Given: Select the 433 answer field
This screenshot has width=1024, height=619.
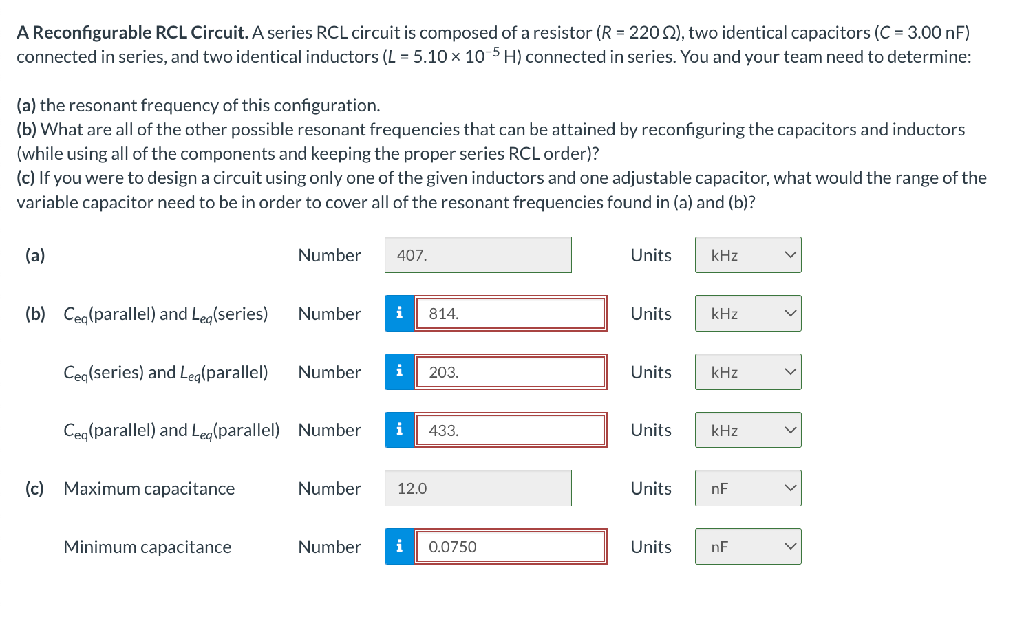Looking at the screenshot, I should [x=511, y=430].
